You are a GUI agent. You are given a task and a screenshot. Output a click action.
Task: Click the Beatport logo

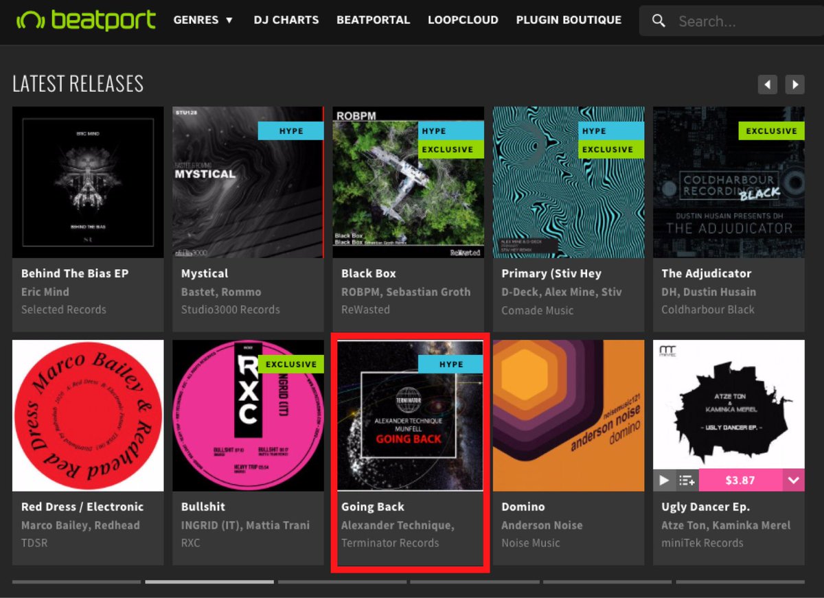(87, 20)
